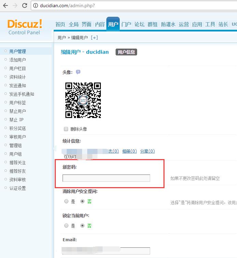Click the Email input field

coord(106,250)
